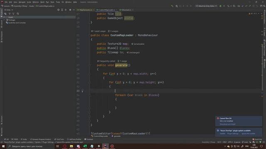Open the Unit Tests tool window
This screenshot has height=149, width=266.
(59, 139)
